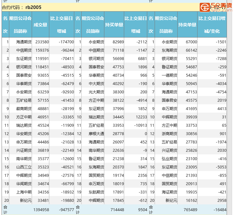Select the total long positions 714448
The width and height of the screenshot is (234, 215).
(117, 210)
